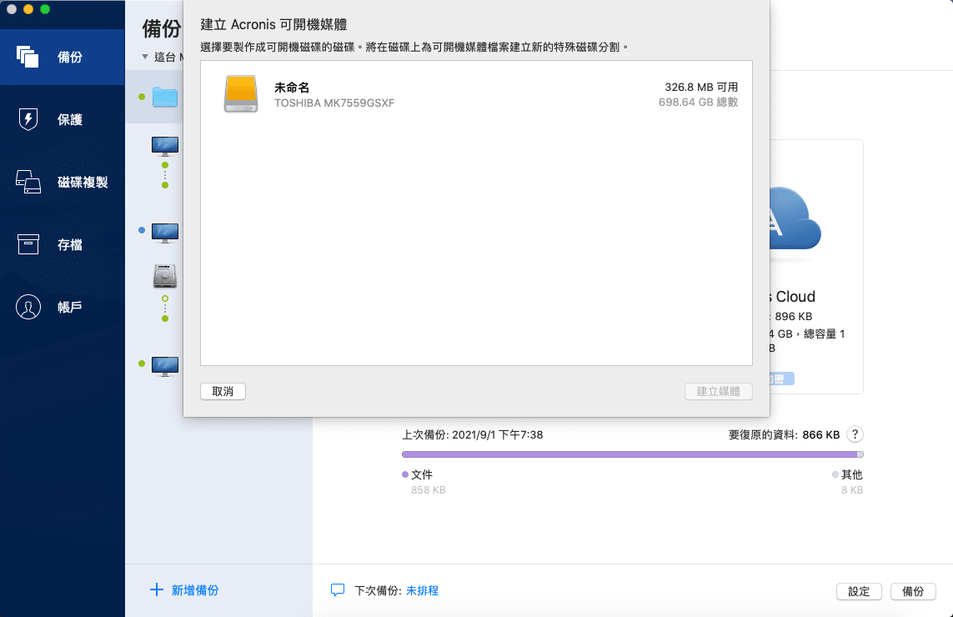
Task: Open the 磁碟複製 (Disk Clone) section
Action: pos(62,182)
